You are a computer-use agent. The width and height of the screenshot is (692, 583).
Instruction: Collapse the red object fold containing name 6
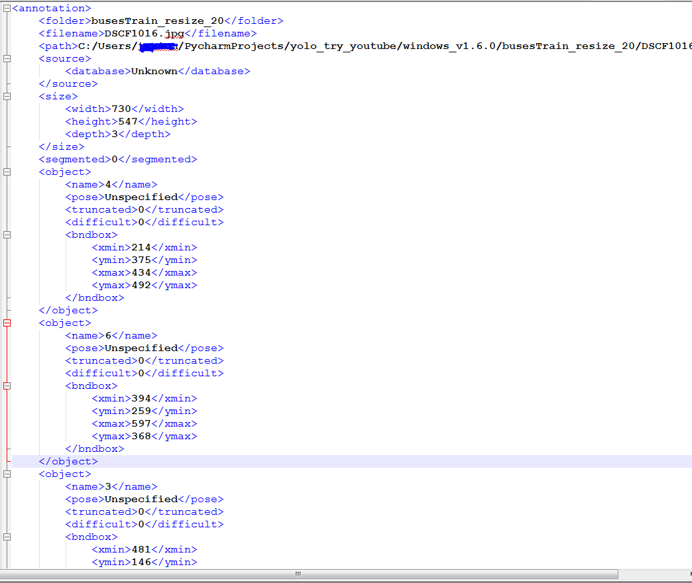(x=7, y=323)
